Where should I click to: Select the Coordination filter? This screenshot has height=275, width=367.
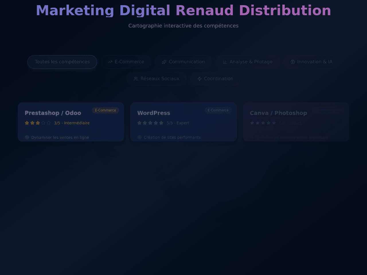(x=215, y=79)
